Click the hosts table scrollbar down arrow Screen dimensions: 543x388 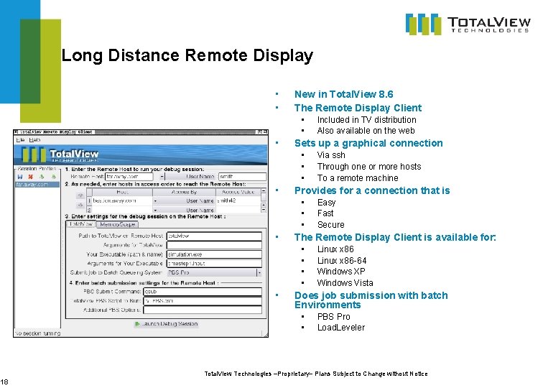(264, 210)
